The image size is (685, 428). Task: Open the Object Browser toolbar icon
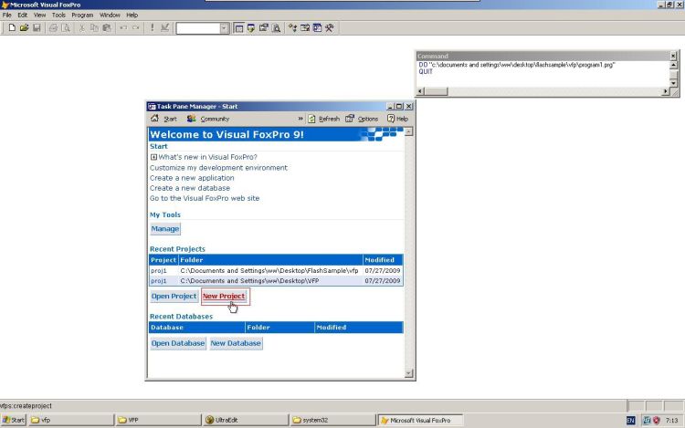pos(305,28)
